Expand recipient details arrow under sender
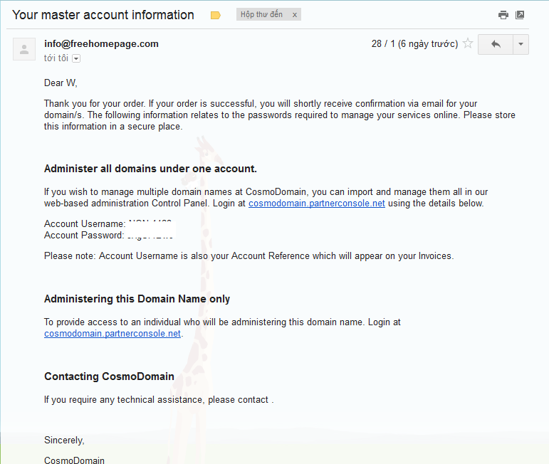This screenshot has width=549, height=464. 76,58
